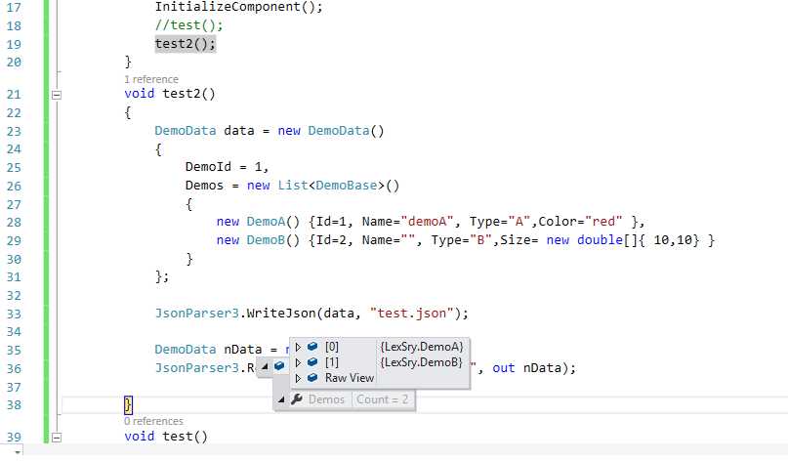This screenshot has height=461, width=788.
Task: Click the cube icon beside Raw View
Action: point(312,378)
